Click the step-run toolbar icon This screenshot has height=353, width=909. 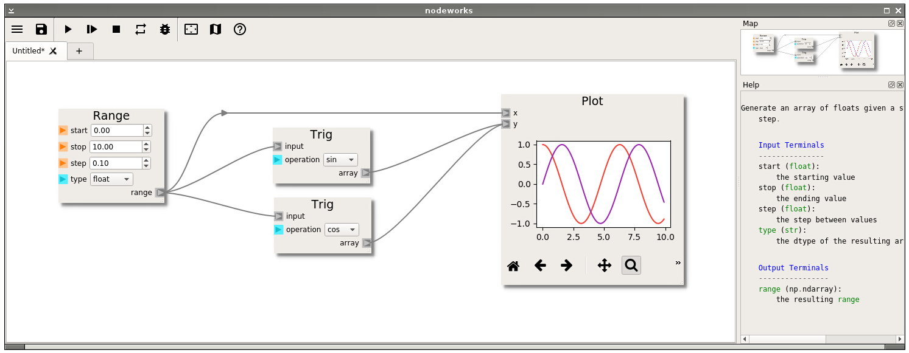click(92, 29)
